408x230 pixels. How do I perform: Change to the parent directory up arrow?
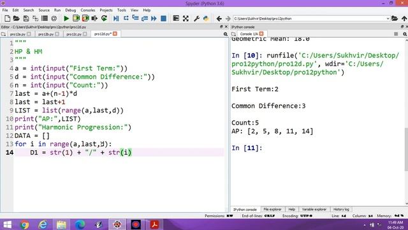404,19
